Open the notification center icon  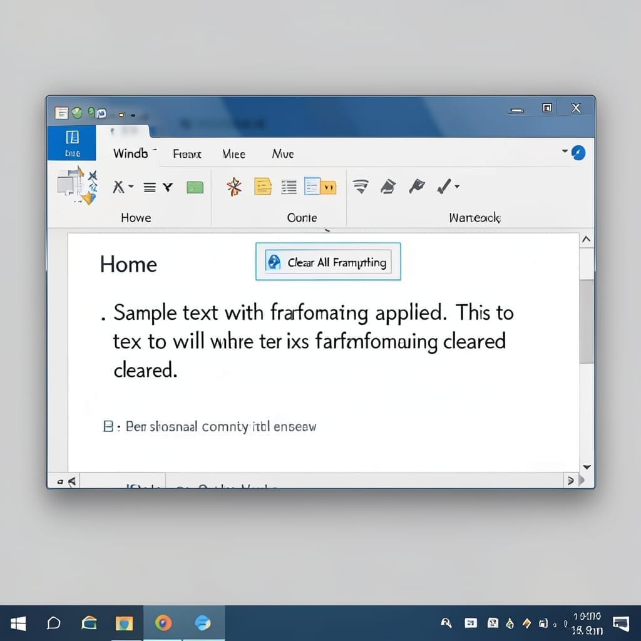(x=620, y=623)
